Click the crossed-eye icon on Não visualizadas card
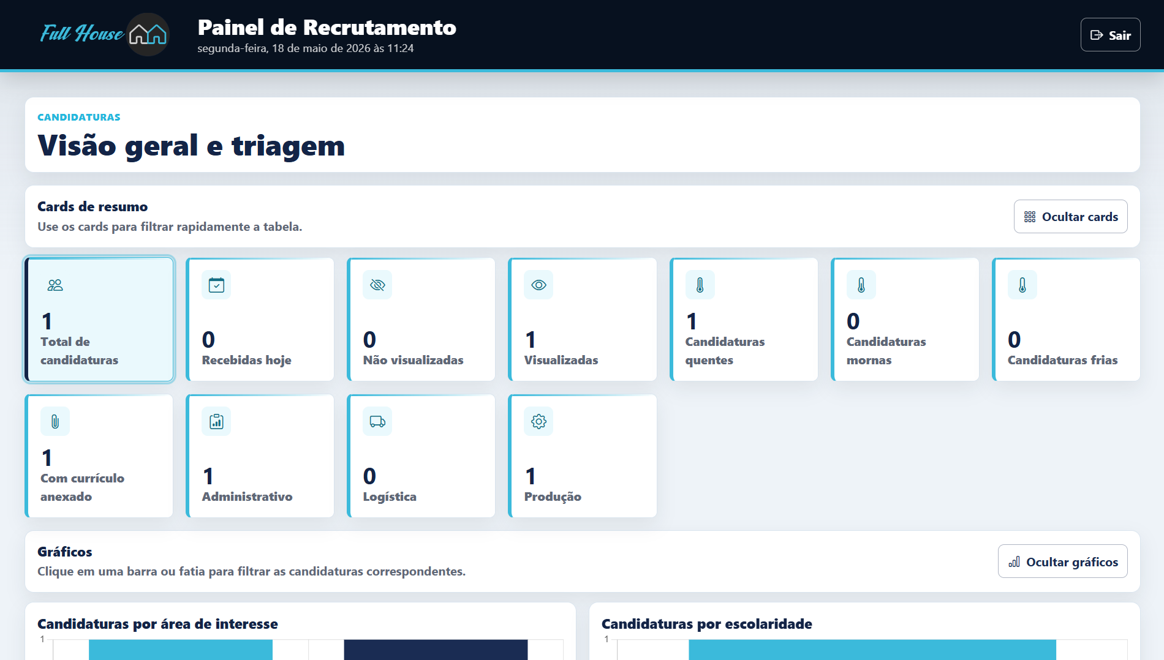 coord(377,285)
